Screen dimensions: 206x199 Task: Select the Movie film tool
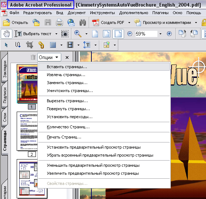click(x=70, y=45)
